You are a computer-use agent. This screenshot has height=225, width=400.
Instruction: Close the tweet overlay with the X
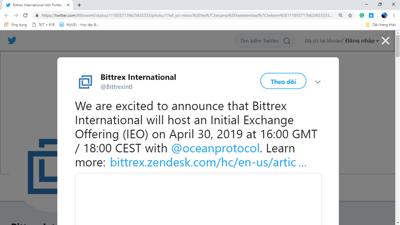point(386,40)
